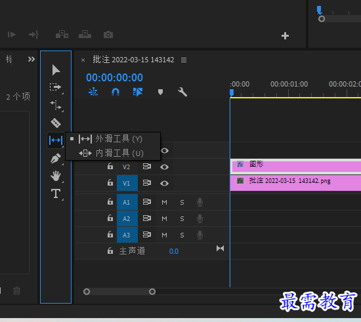This screenshot has height=322, width=361.
Task: Toggle V2 track output eye
Action: pos(164,167)
